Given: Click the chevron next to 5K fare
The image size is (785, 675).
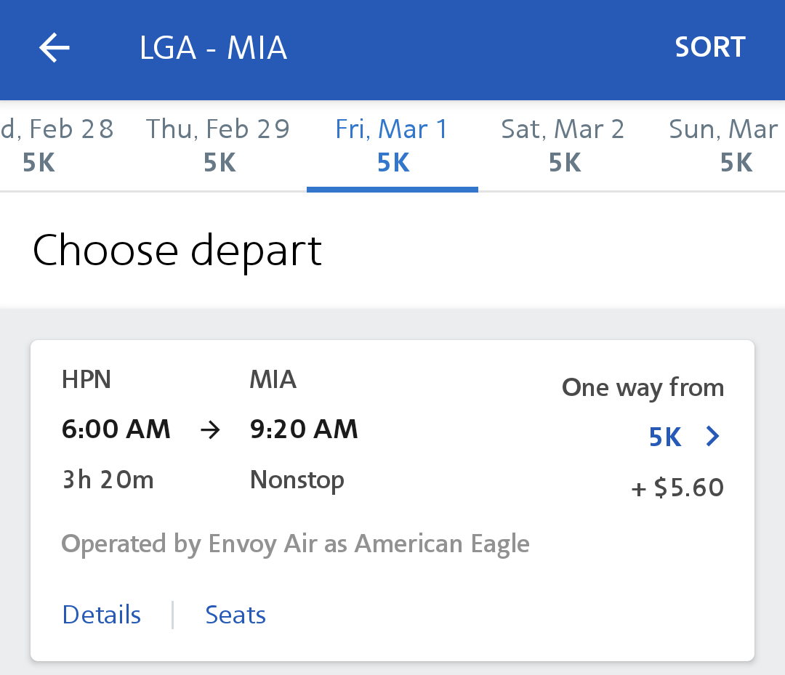Looking at the screenshot, I should click(x=713, y=437).
